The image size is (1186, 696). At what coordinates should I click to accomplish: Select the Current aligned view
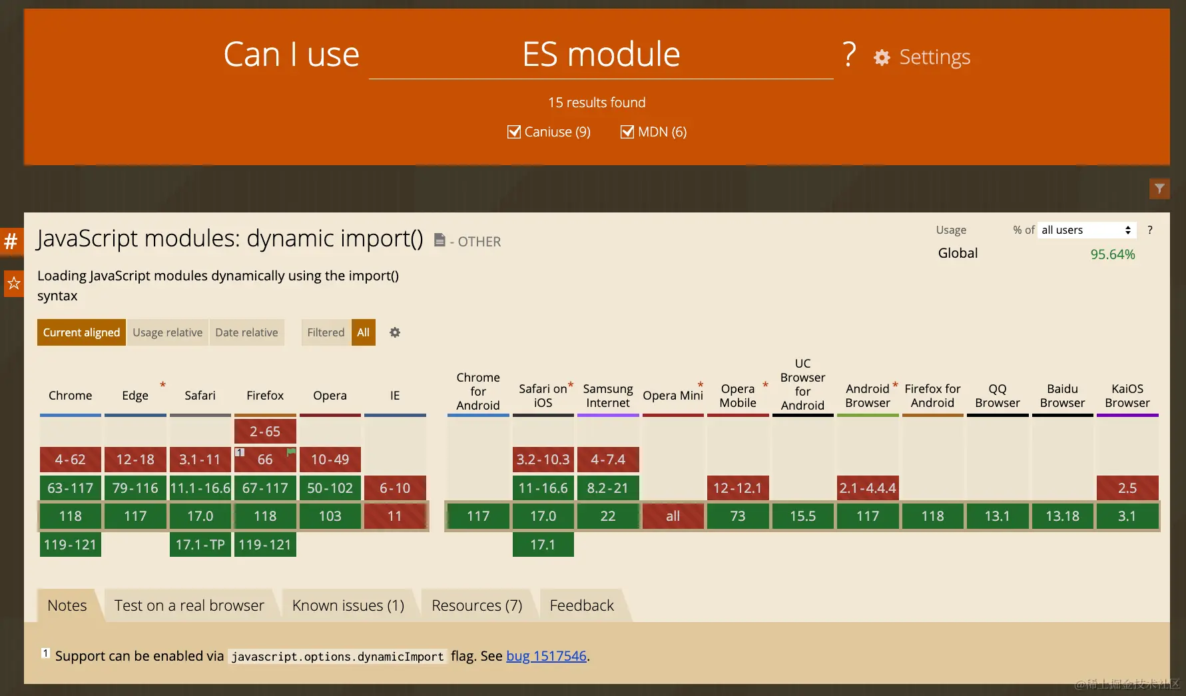coord(81,332)
